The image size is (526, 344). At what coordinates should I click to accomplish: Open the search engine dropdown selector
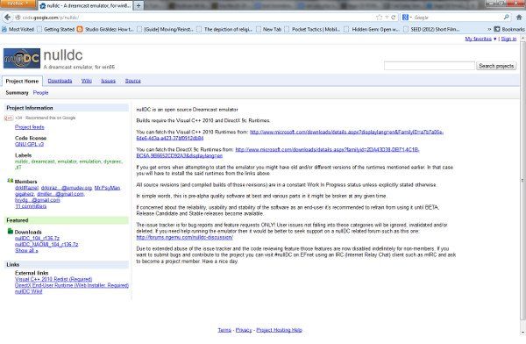point(407,18)
